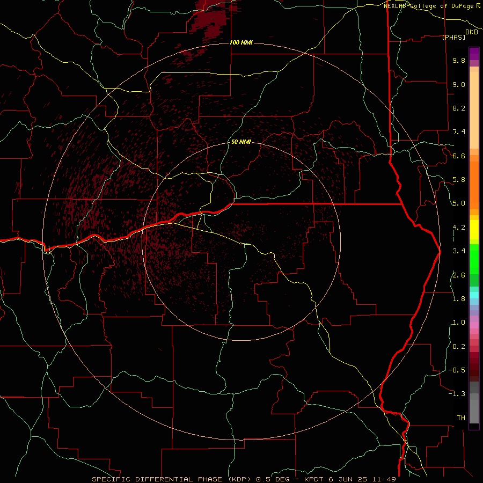Pick the bright green segment of the color bar
The width and height of the screenshot is (483, 483).
pyautogui.click(x=474, y=259)
